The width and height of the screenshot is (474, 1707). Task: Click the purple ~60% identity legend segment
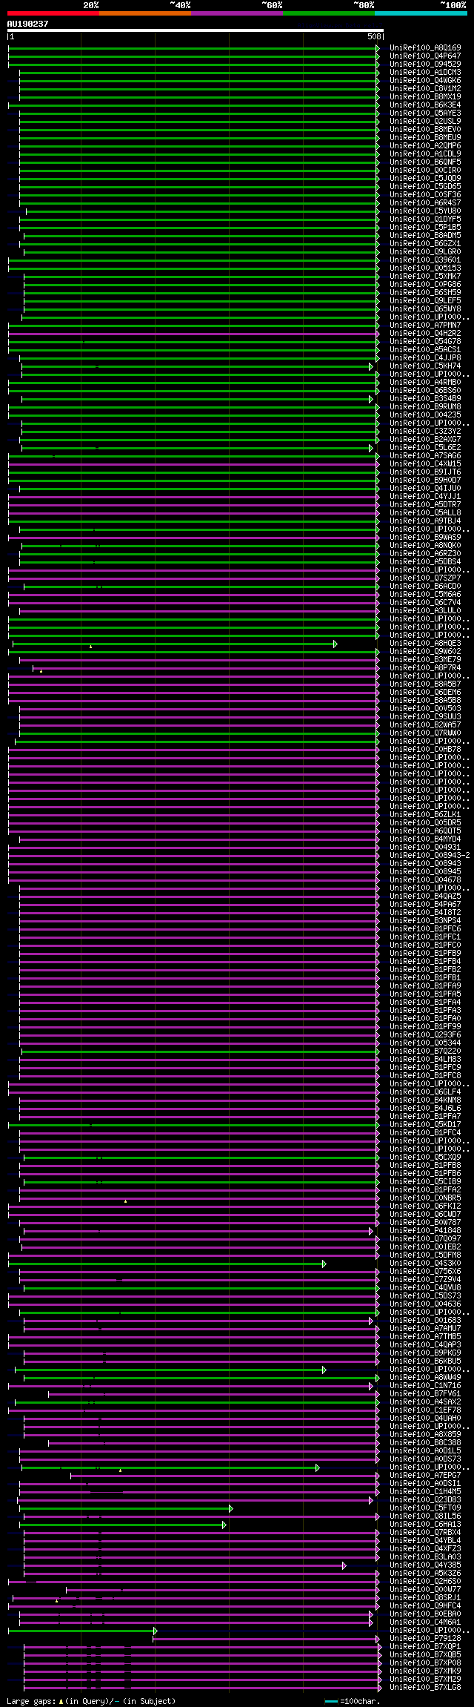[237, 13]
